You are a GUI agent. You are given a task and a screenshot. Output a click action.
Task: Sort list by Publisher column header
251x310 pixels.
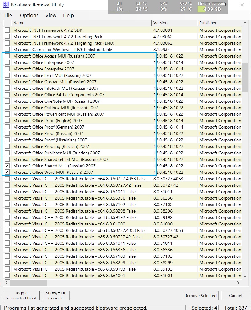tap(220, 23)
